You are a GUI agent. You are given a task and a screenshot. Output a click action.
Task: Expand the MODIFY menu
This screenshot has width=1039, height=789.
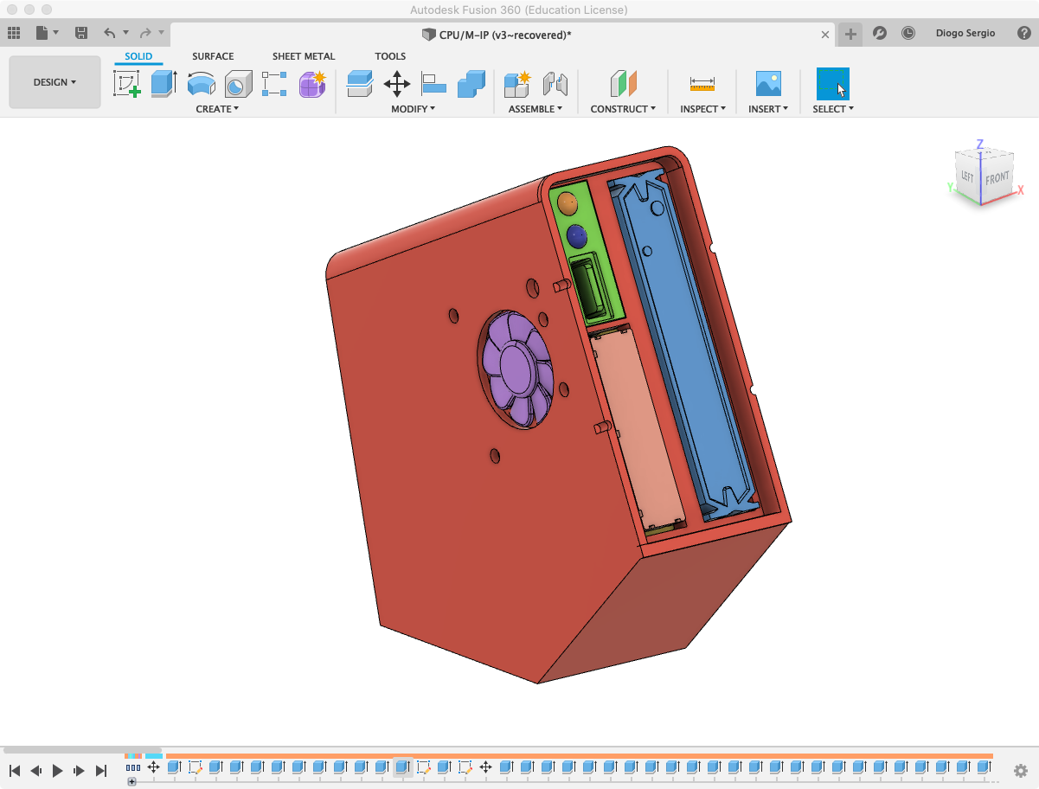click(x=413, y=109)
